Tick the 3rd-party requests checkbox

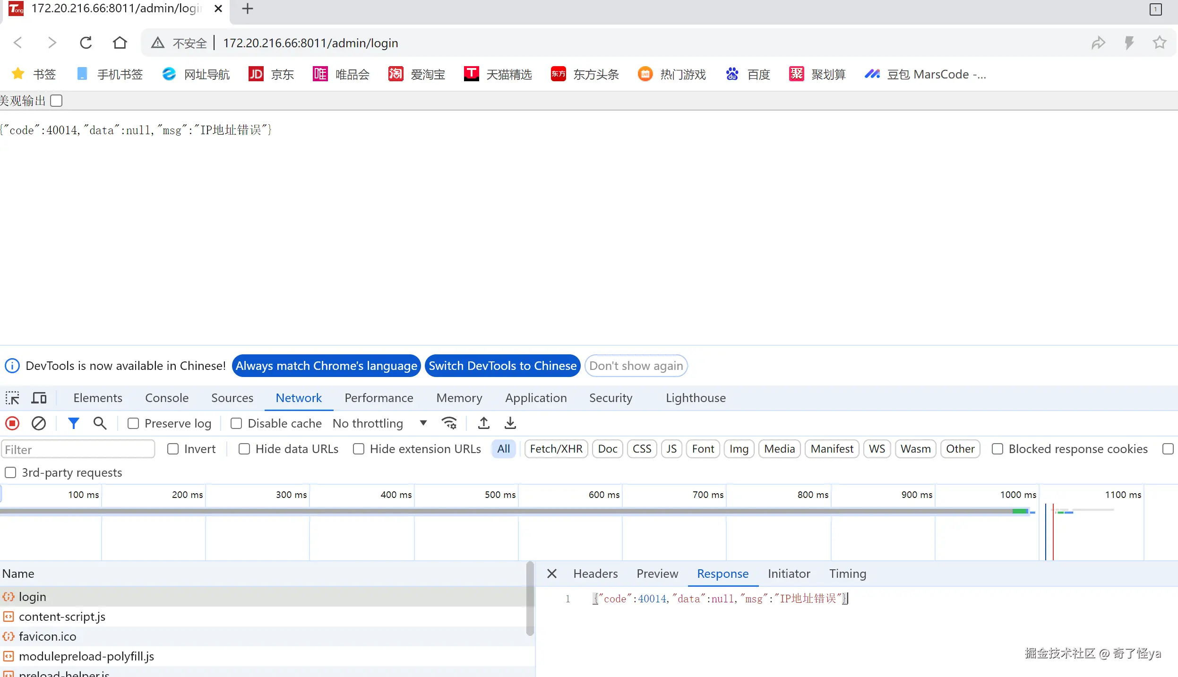[10, 472]
